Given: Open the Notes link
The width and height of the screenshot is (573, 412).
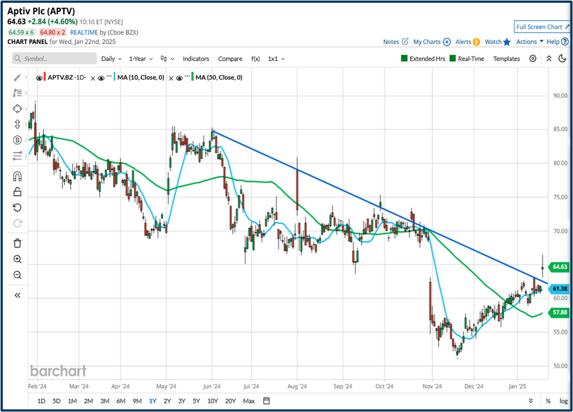Looking at the screenshot, I should 391,42.
